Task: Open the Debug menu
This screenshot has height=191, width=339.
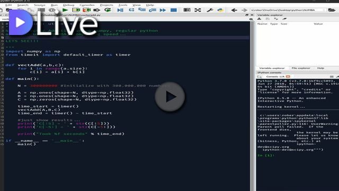Action: [x=68, y=5]
